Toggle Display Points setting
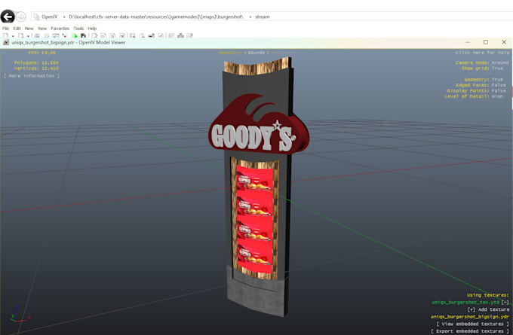 [x=477, y=91]
